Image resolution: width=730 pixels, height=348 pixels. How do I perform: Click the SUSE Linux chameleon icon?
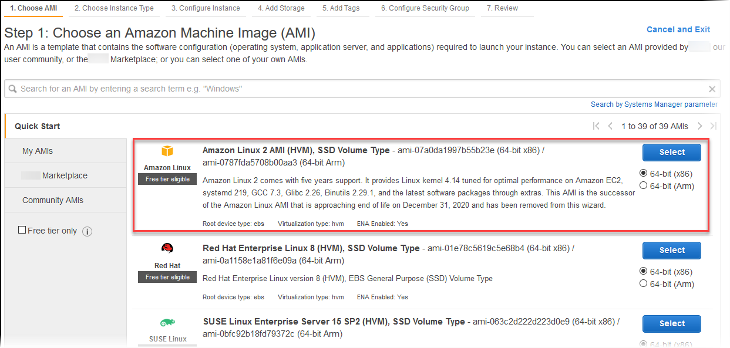(x=167, y=322)
